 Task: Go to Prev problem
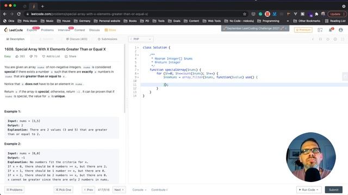(89, 190)
